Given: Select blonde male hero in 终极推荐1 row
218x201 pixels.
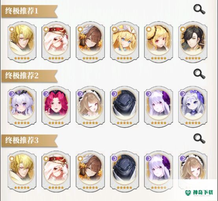Looking at the screenshot, I should (22, 42).
